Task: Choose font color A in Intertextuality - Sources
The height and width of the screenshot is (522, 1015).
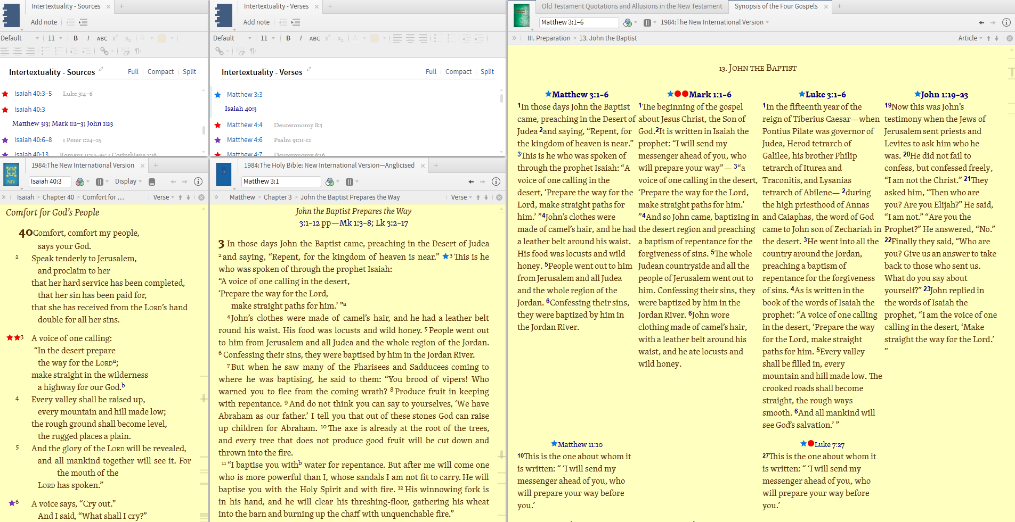Action: (142, 38)
